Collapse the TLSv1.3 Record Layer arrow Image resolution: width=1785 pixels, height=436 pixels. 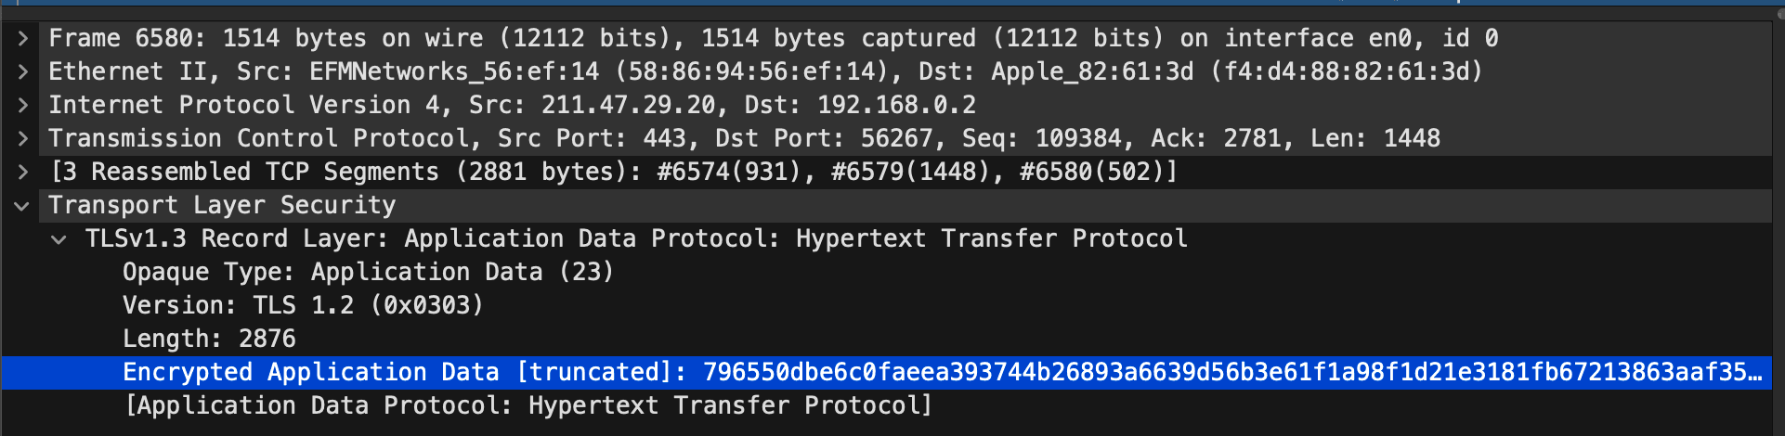tap(59, 238)
